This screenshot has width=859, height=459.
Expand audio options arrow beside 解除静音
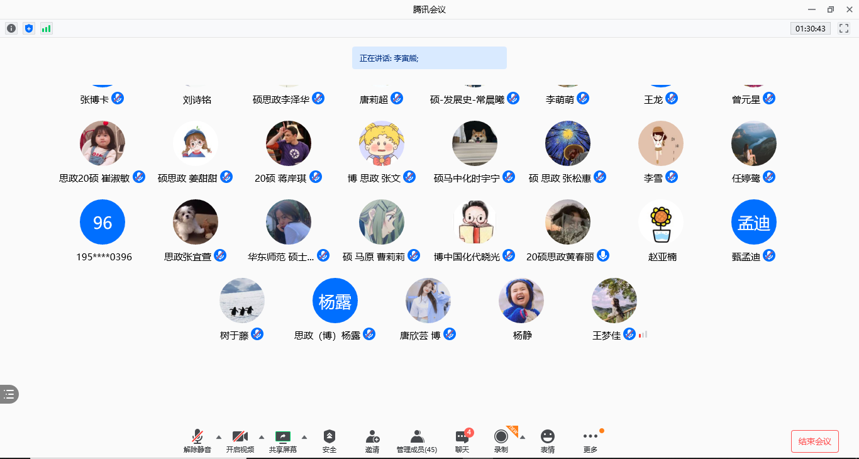tap(219, 437)
